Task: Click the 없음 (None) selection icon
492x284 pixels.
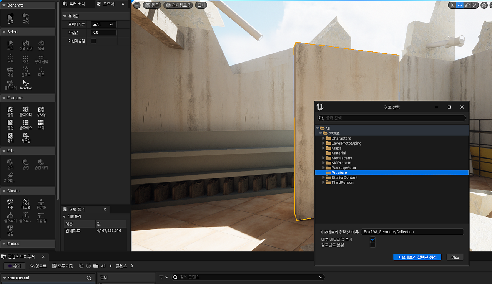Action: pos(41,45)
